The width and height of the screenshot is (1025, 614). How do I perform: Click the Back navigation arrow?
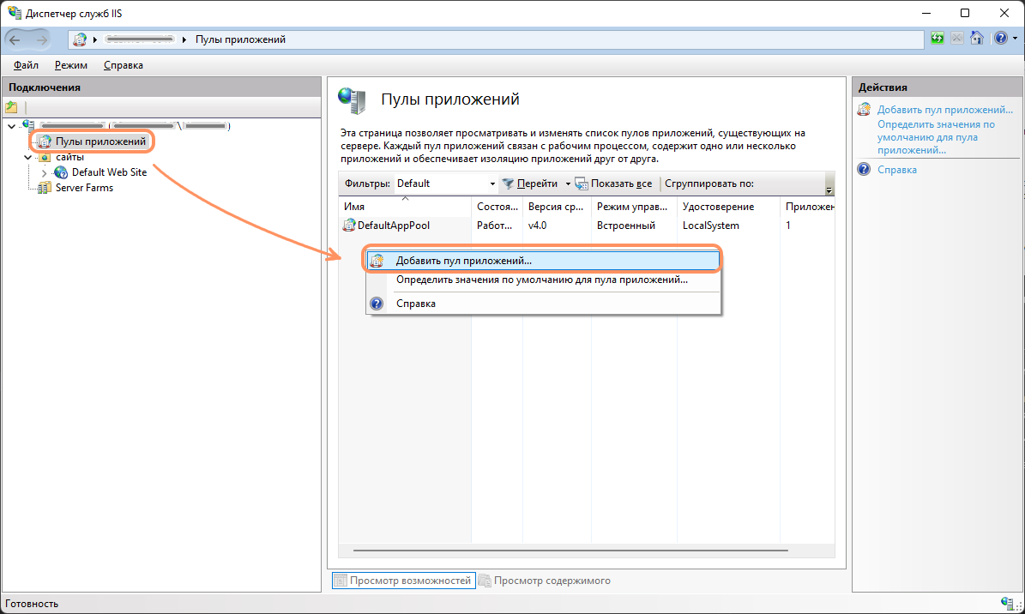(15, 39)
